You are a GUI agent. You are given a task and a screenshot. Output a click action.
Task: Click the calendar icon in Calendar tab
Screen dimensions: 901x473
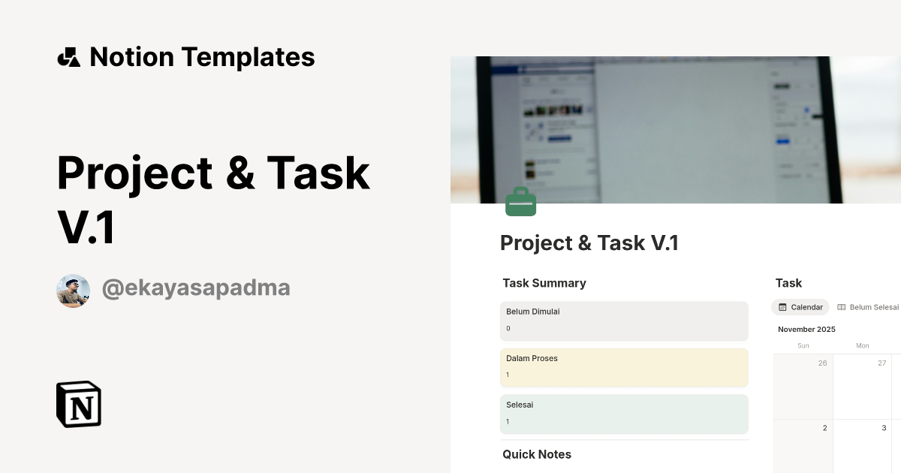pos(782,307)
